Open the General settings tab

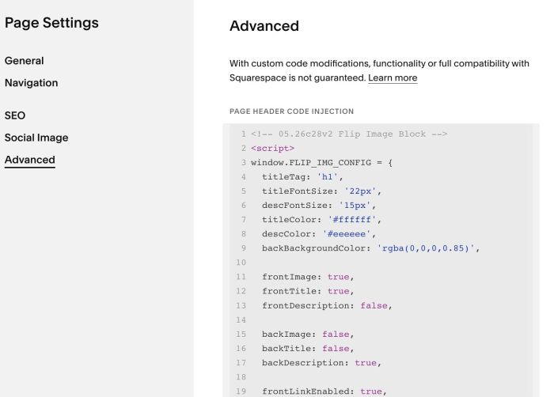(x=24, y=61)
